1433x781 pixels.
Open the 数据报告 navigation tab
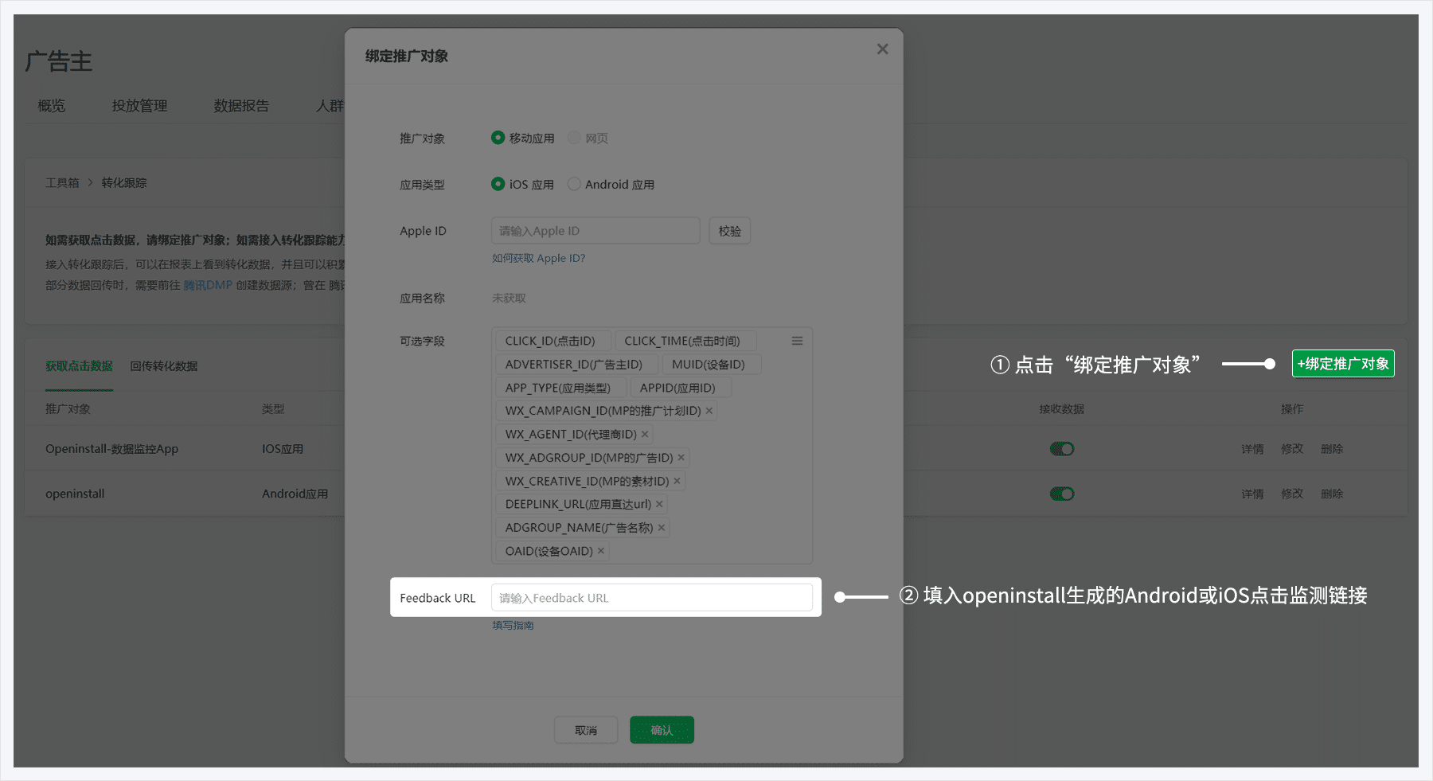pos(241,106)
